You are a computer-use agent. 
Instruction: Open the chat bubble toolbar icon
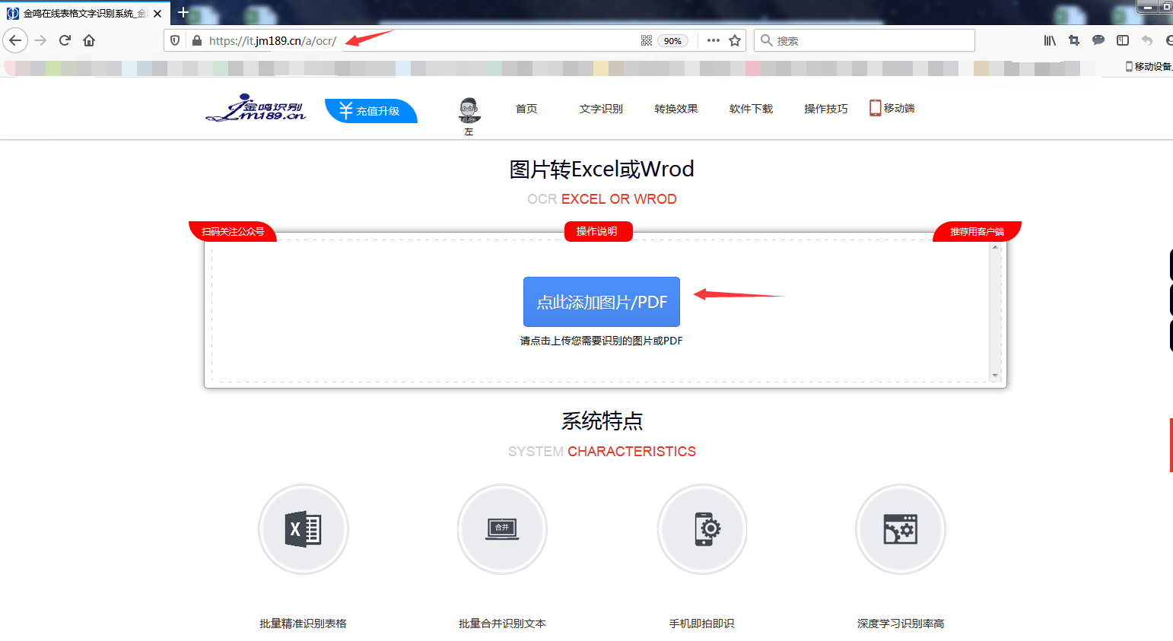pyautogui.click(x=1098, y=40)
